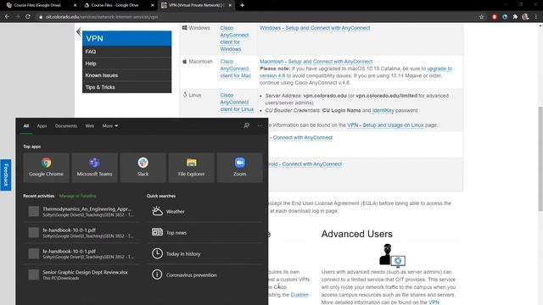
Task: Close the Course Files - Google Drive tab
Action: click(x=153, y=5)
